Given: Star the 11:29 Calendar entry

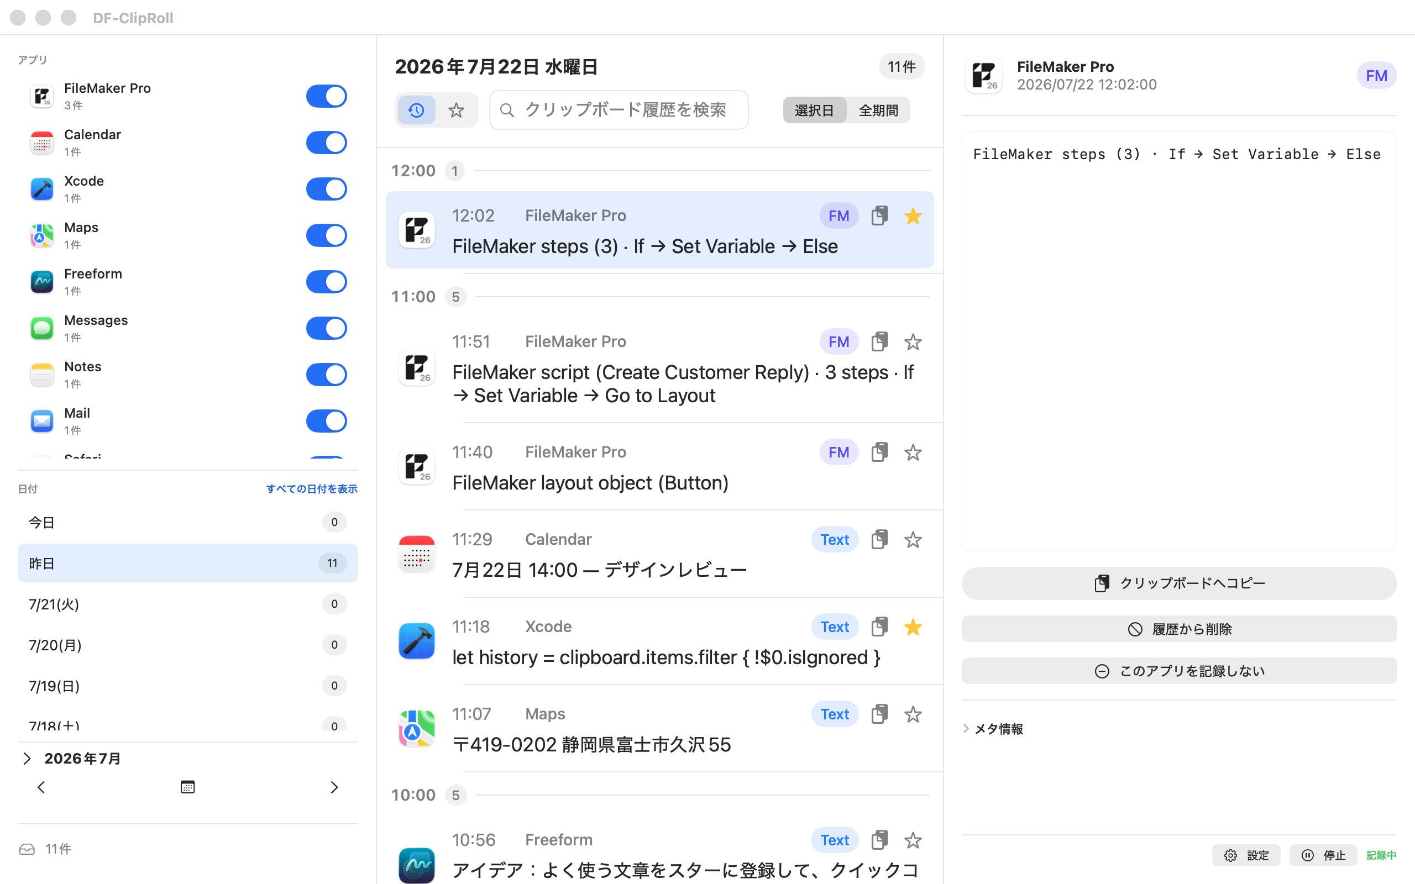Looking at the screenshot, I should click(913, 539).
